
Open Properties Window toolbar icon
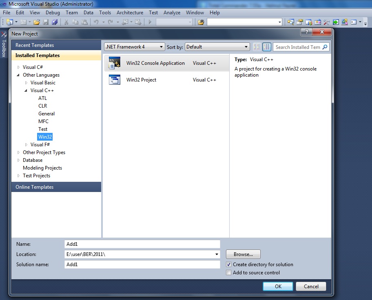click(300, 22)
